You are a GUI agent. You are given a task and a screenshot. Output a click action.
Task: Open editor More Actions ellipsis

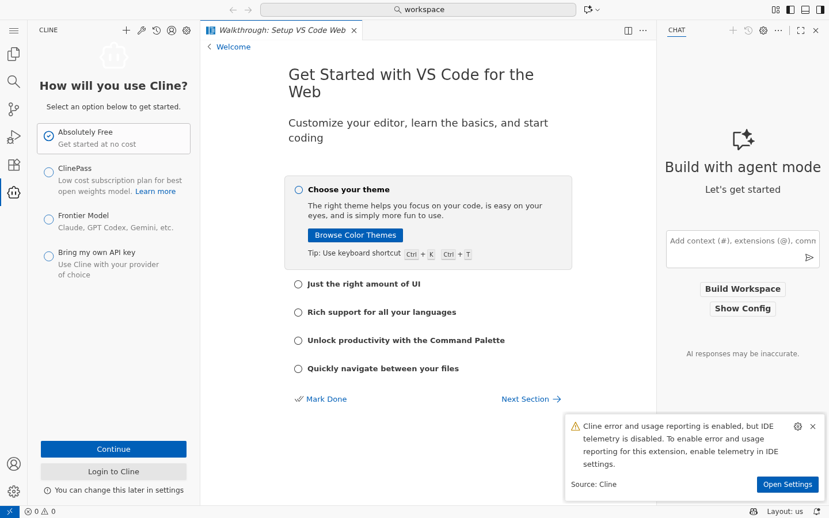point(643,31)
